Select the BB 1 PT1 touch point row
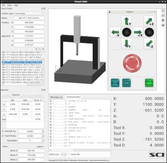The height and width of the screenshot is (163, 167). point(22,52)
